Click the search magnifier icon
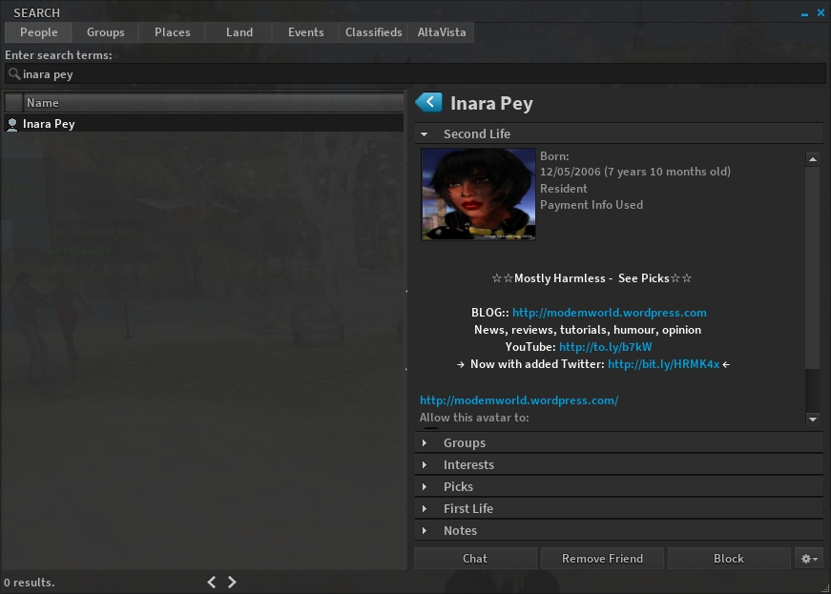Image resolution: width=831 pixels, height=594 pixels. 13,73
